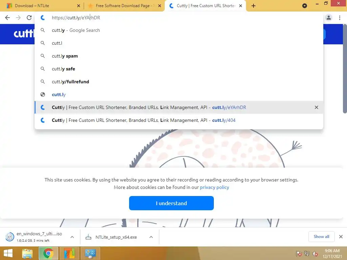
Task: Click search icon beside 'cutt.ly spam'
Action: pyautogui.click(x=43, y=56)
